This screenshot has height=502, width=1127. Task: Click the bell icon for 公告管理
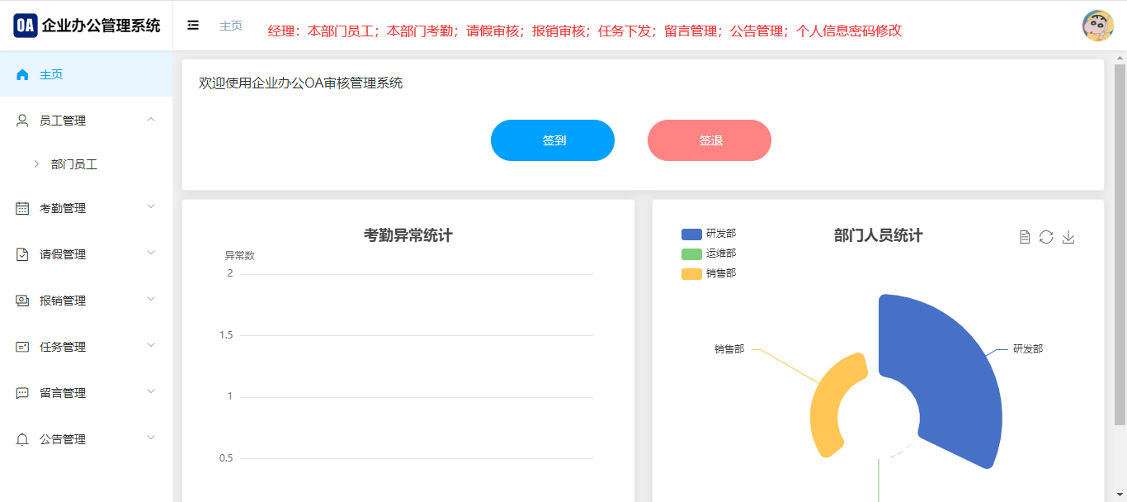(22, 439)
